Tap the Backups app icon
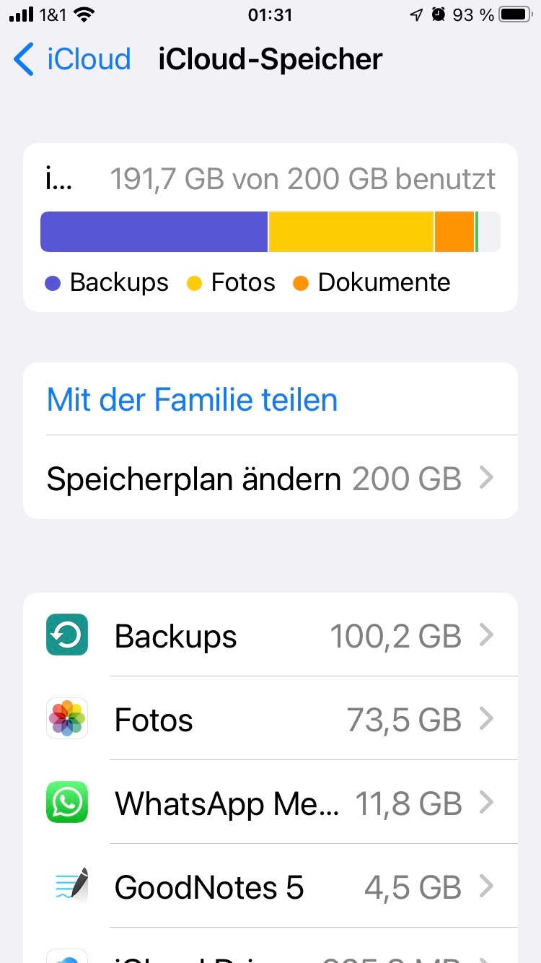 (x=67, y=635)
